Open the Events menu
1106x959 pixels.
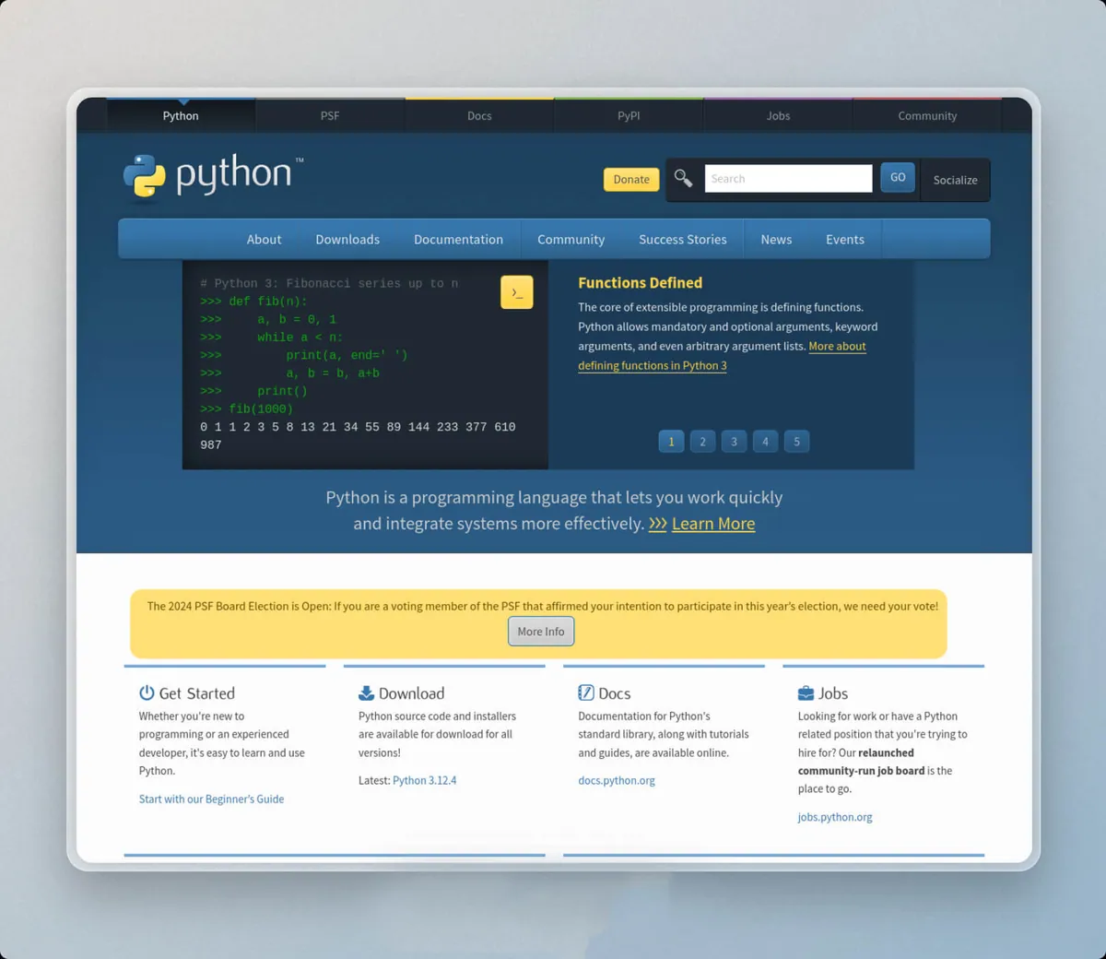(845, 239)
